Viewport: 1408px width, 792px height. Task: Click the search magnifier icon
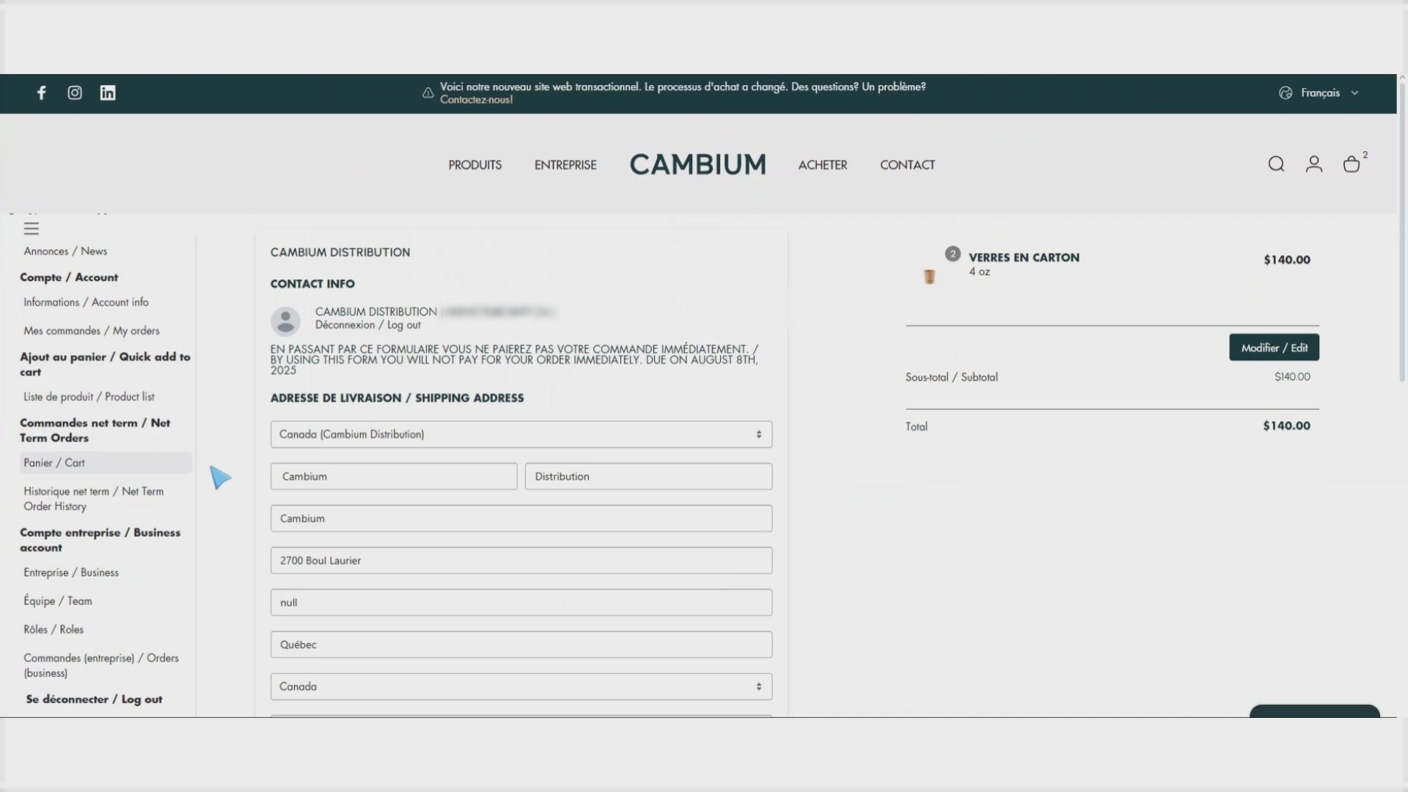[x=1276, y=164]
